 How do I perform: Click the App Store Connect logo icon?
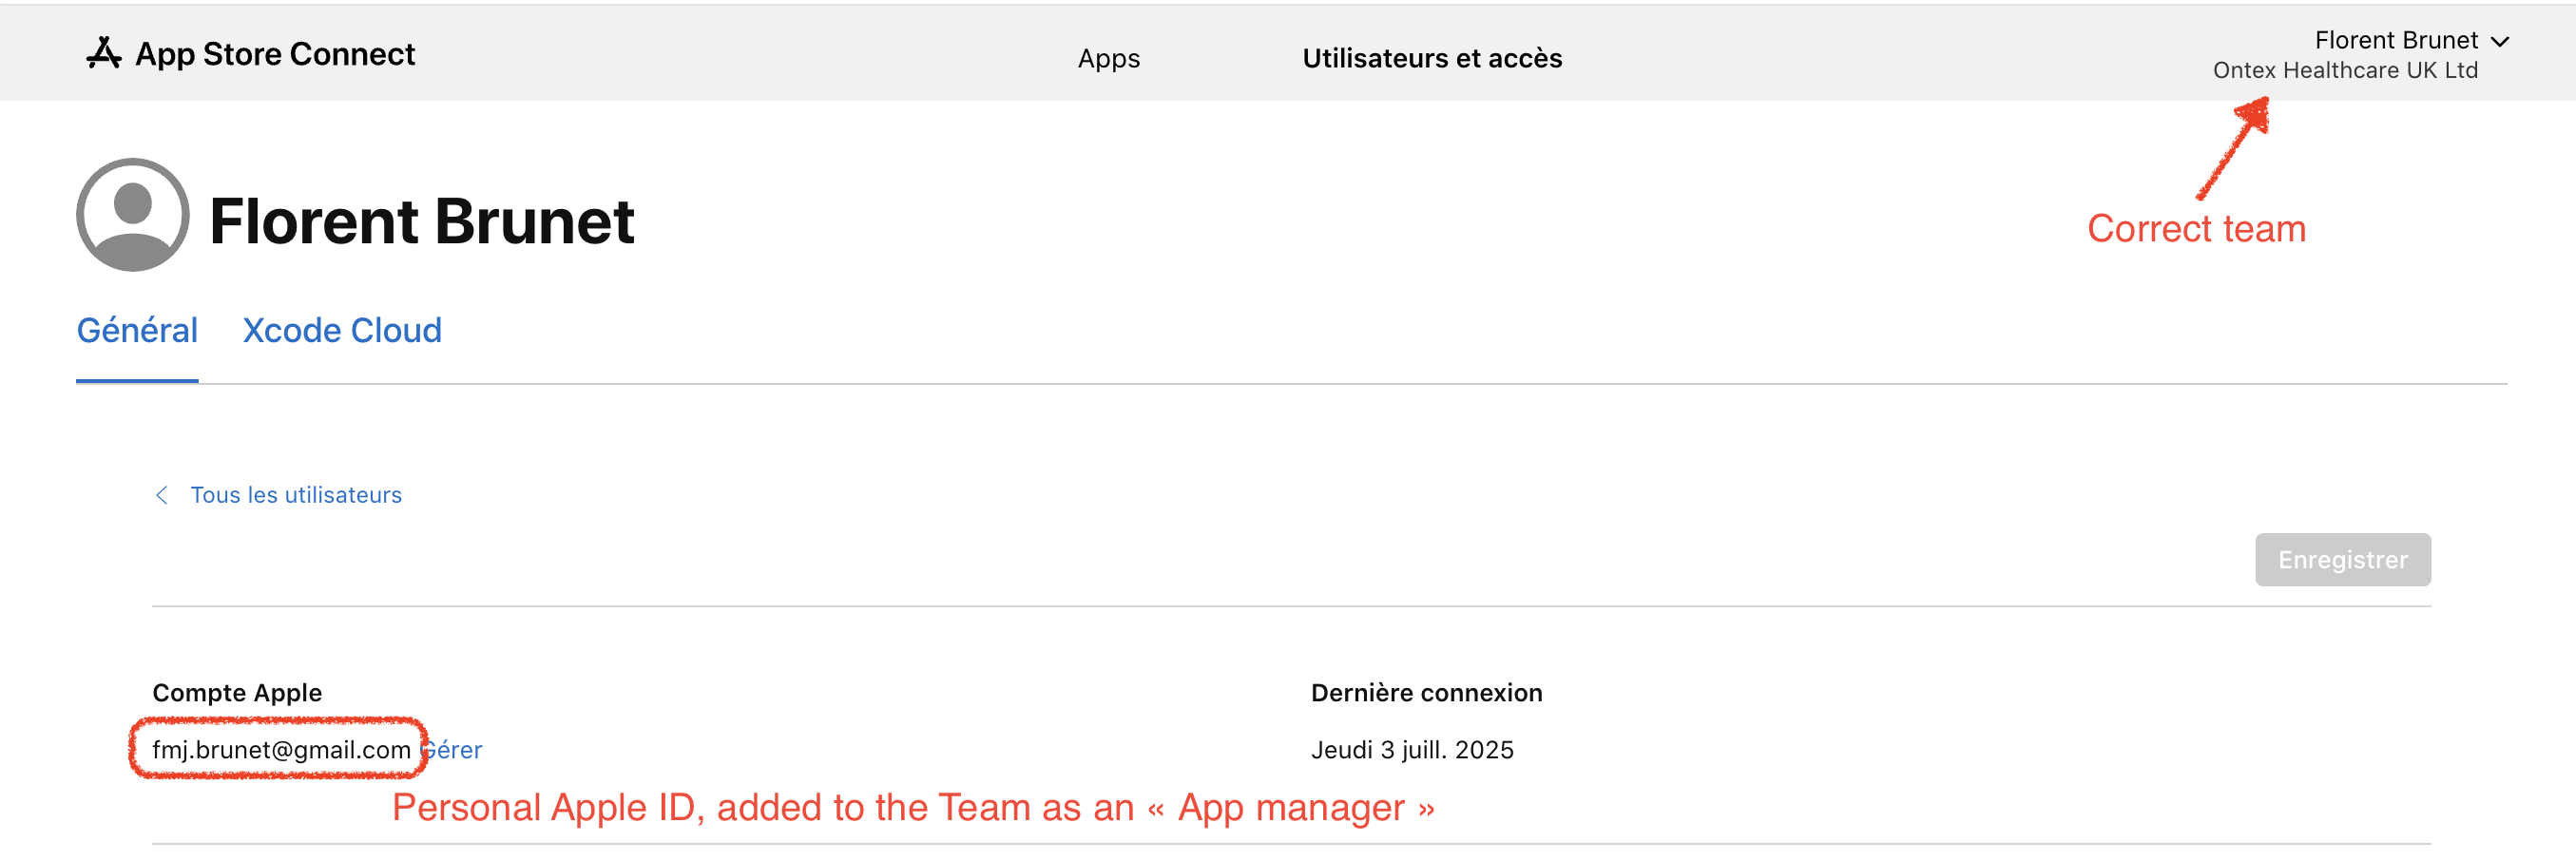(103, 53)
